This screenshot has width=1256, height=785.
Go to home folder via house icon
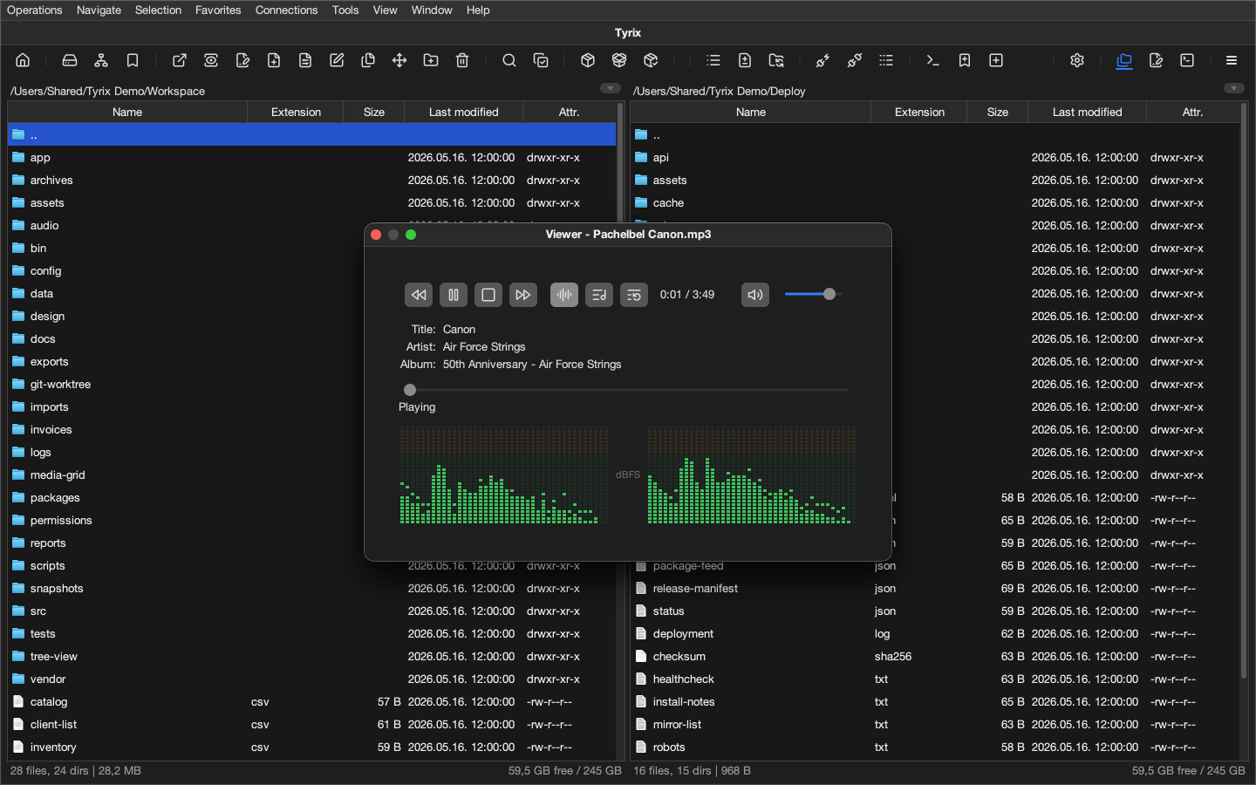[x=23, y=60]
